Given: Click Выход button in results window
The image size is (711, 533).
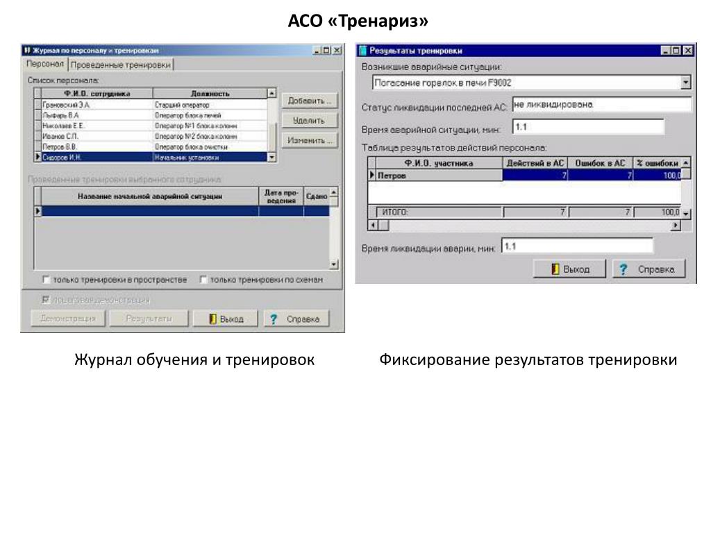Looking at the screenshot, I should 570,269.
